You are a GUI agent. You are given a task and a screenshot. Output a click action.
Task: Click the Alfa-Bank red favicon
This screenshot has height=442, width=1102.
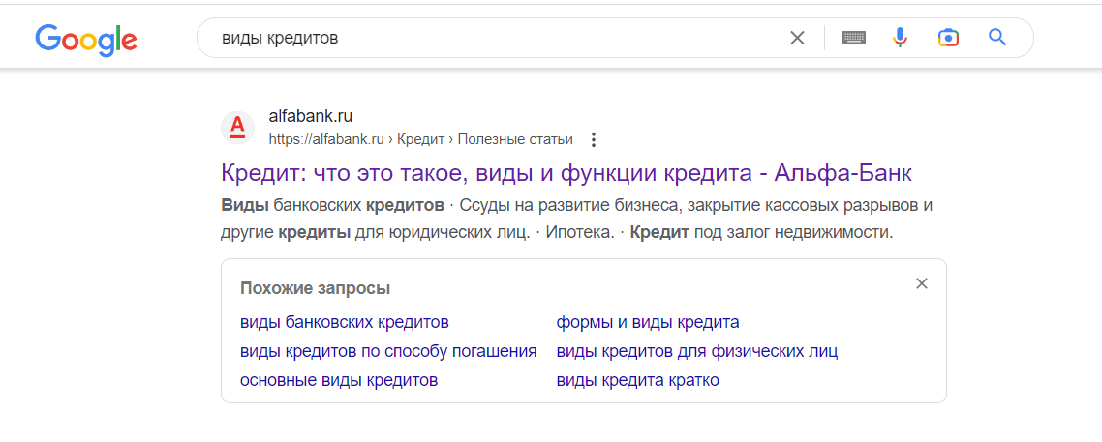(x=237, y=128)
